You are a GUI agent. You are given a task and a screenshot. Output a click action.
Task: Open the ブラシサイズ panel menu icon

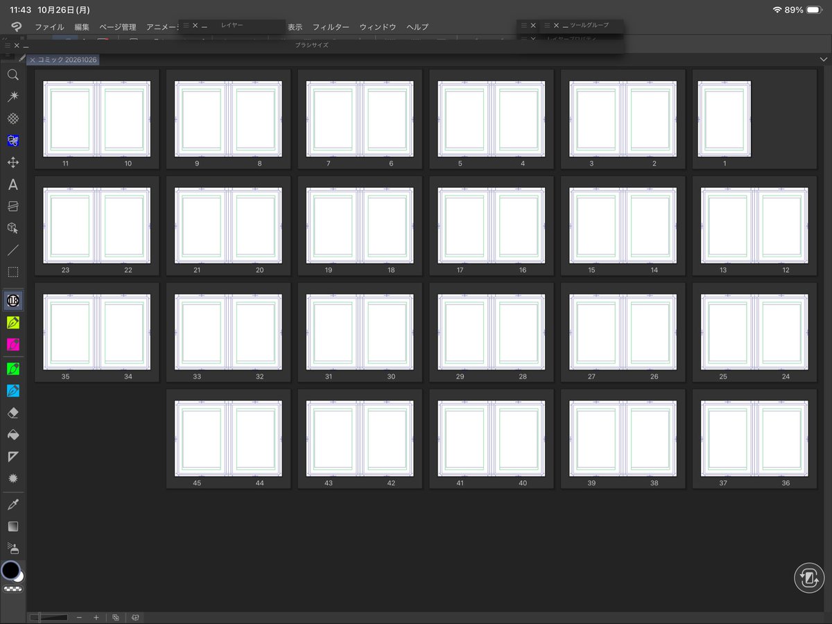pyautogui.click(x=7, y=45)
